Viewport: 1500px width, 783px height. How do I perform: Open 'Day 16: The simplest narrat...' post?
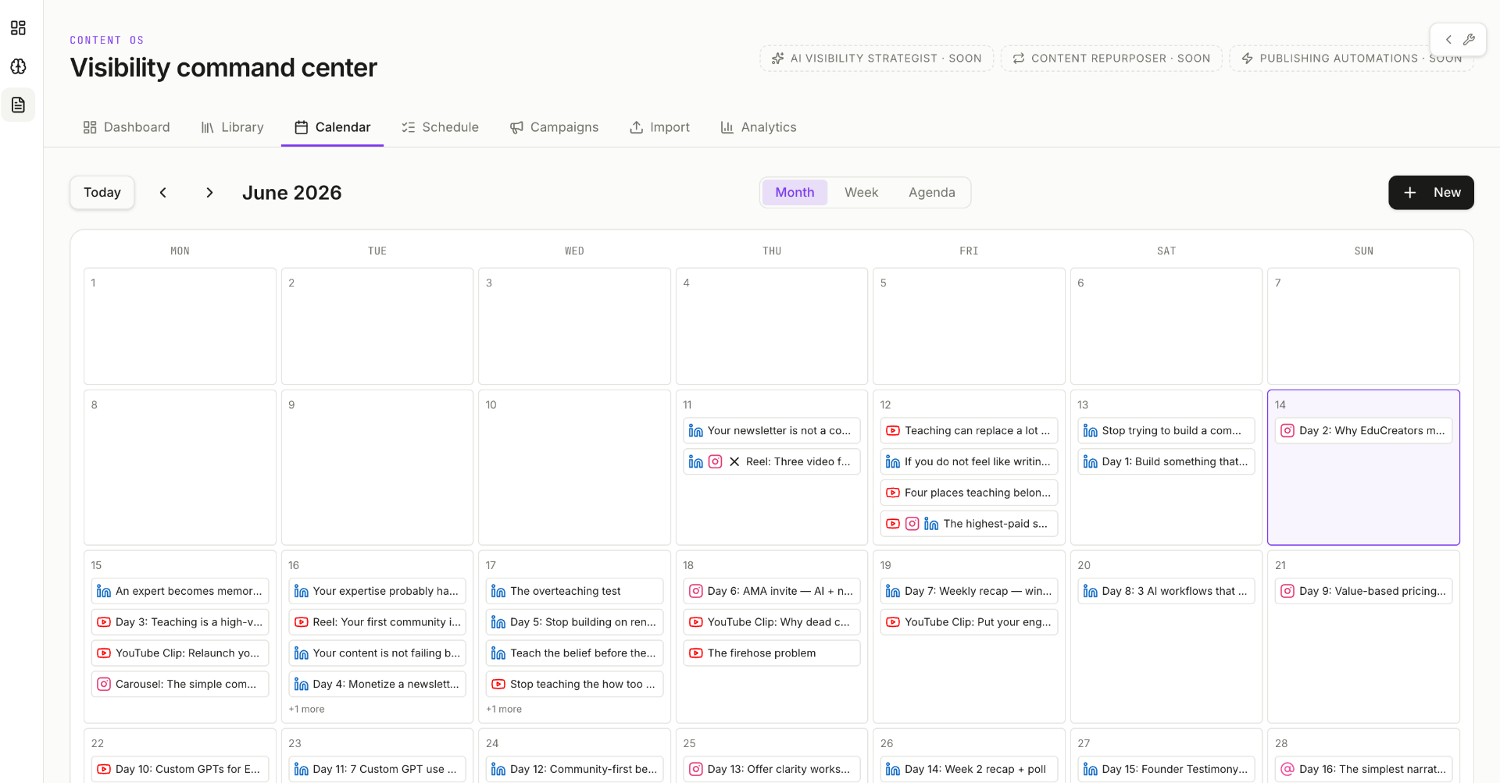pyautogui.click(x=1363, y=769)
